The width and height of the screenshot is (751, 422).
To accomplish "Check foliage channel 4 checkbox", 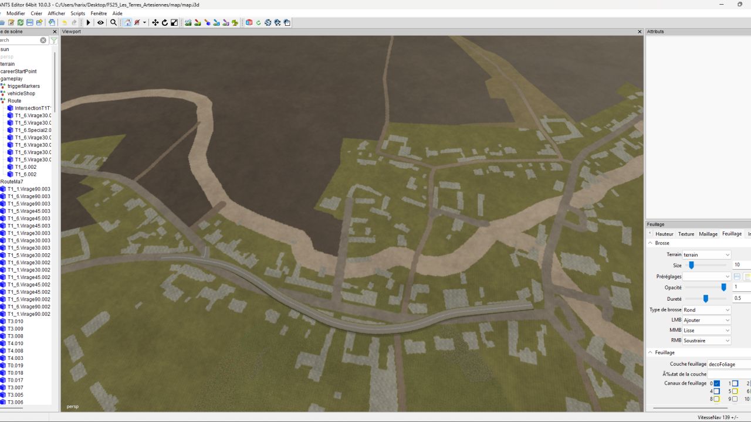I will tap(716, 391).
